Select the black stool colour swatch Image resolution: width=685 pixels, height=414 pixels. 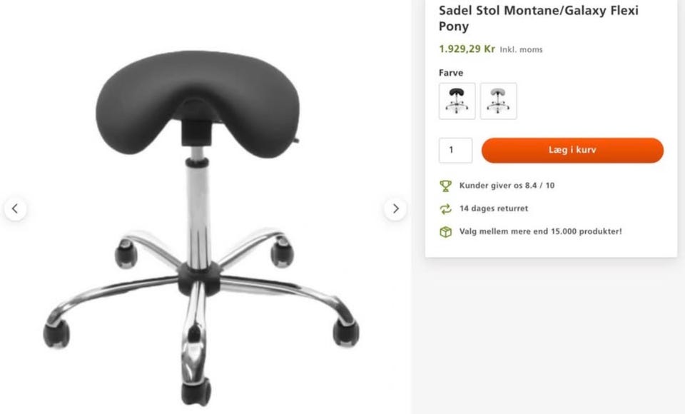click(457, 101)
